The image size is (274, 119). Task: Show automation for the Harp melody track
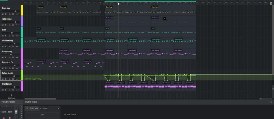tap(17, 57)
